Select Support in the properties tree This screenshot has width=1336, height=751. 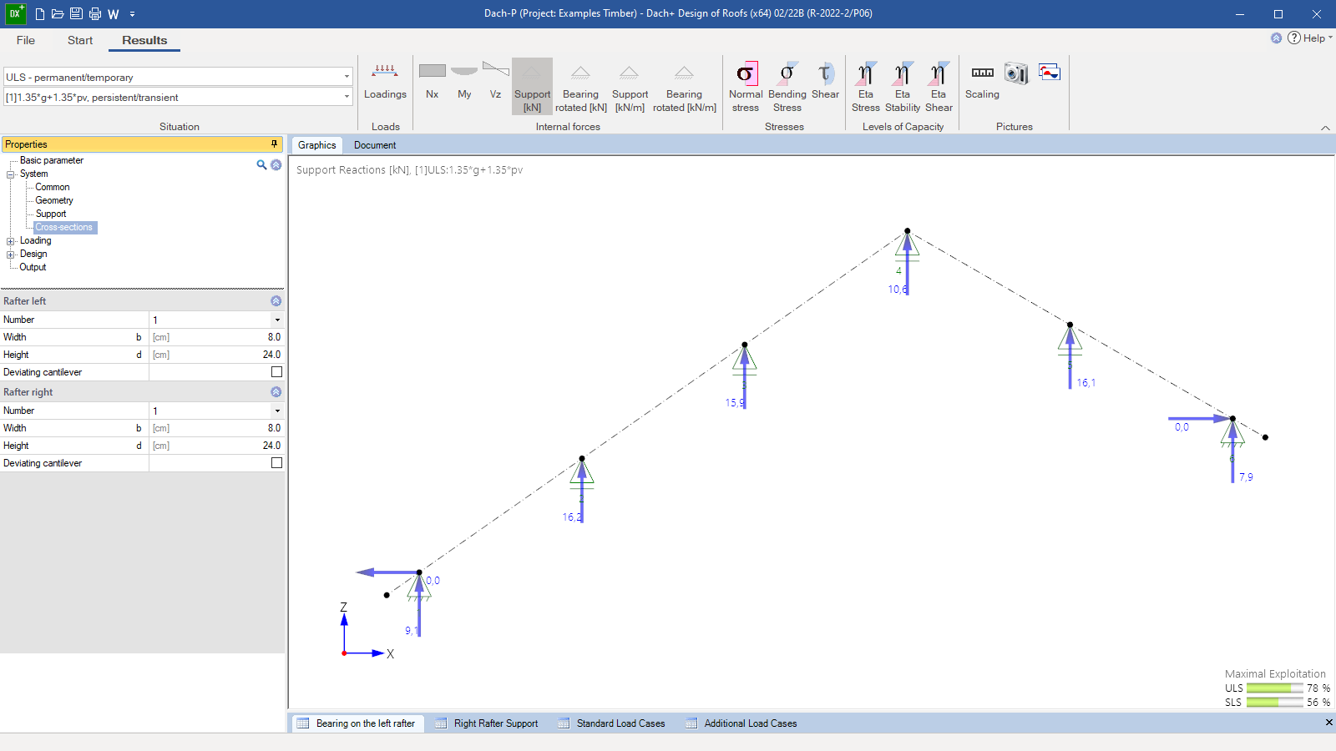coord(51,214)
